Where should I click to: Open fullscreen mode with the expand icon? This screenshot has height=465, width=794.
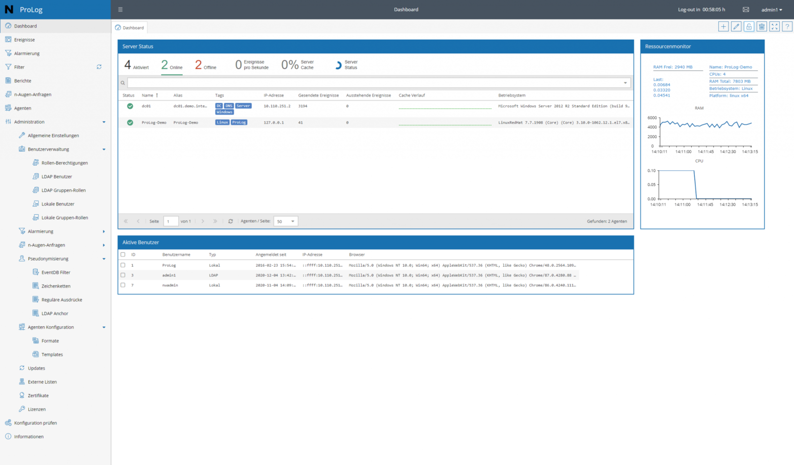tap(774, 26)
